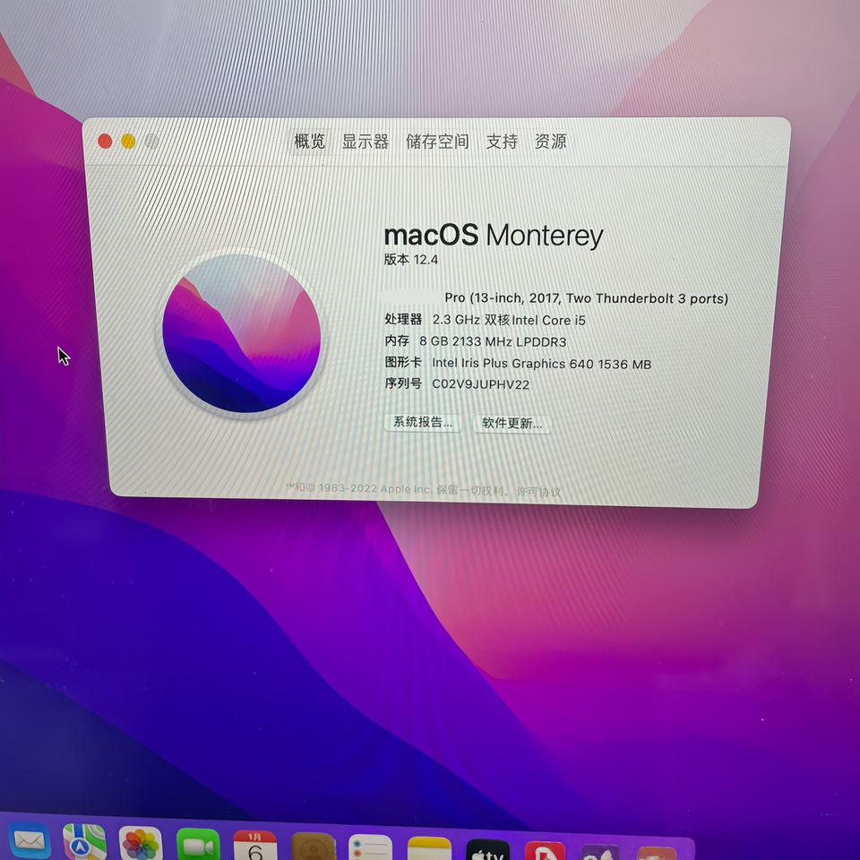Click model text "Pro (13-inch, 2017, Two Thunderbolt 3 ports)"
The image size is (860, 860).
tap(586, 298)
